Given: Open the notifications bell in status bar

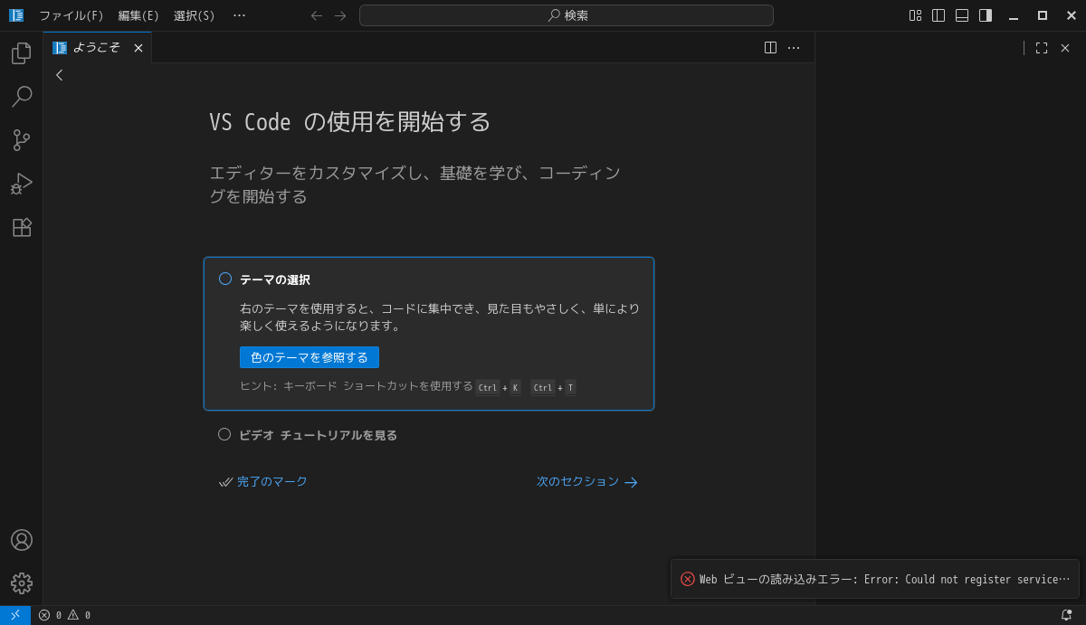Looking at the screenshot, I should 1066,615.
